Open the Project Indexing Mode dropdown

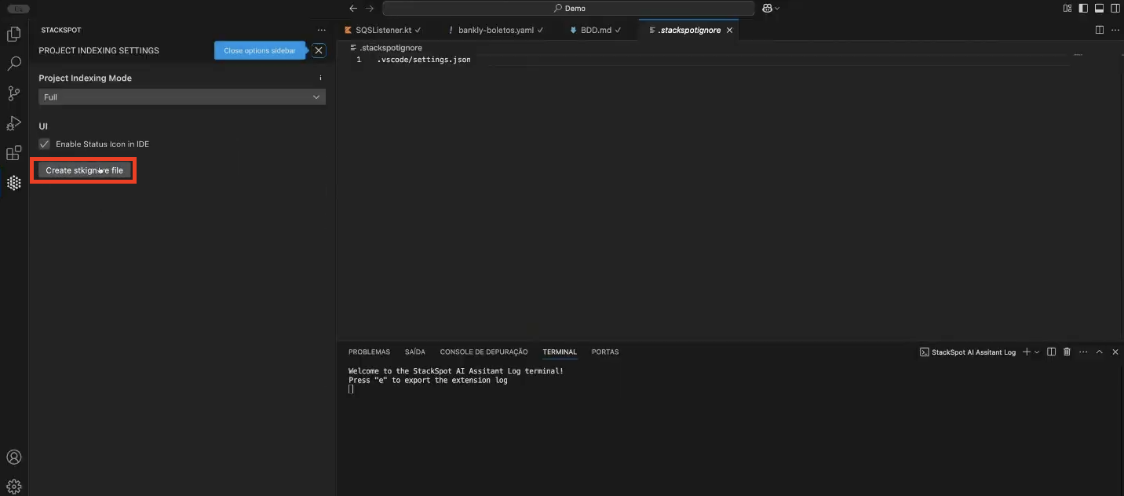(x=181, y=97)
